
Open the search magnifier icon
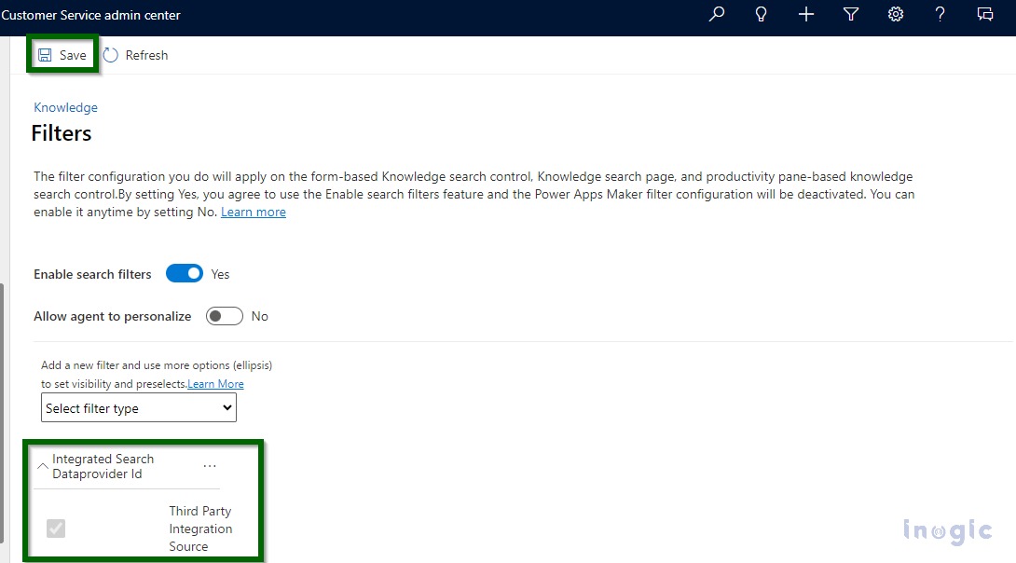coord(716,14)
